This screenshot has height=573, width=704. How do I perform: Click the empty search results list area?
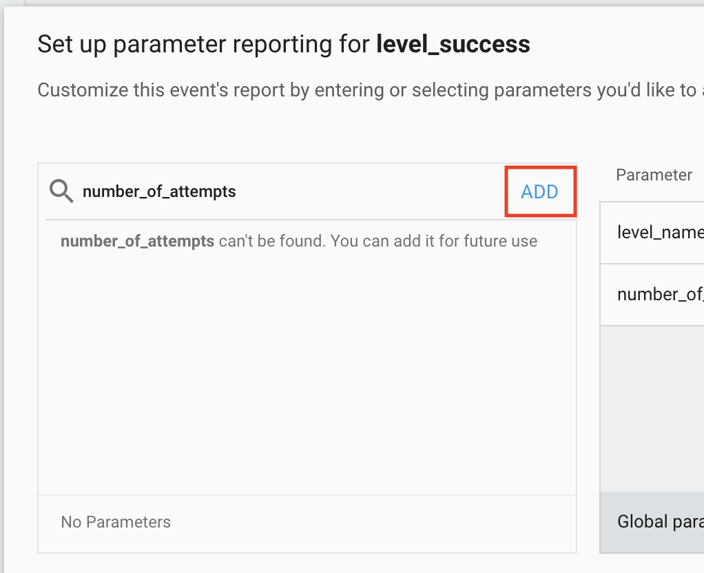tap(307, 372)
